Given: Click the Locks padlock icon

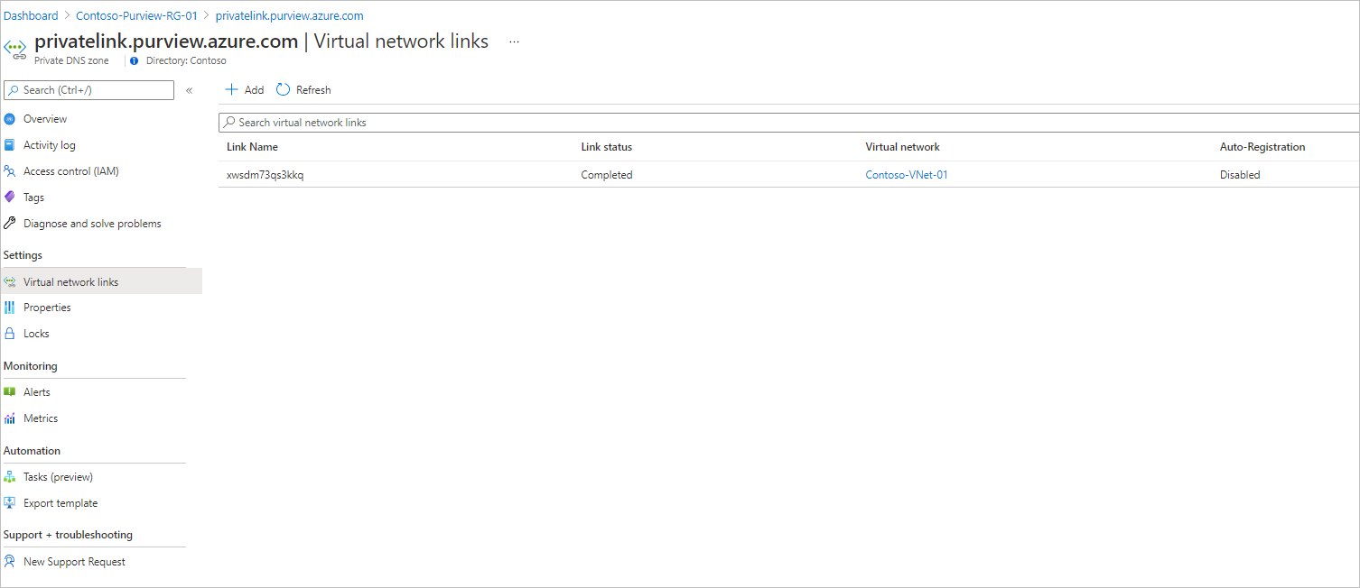Looking at the screenshot, I should click(x=10, y=334).
